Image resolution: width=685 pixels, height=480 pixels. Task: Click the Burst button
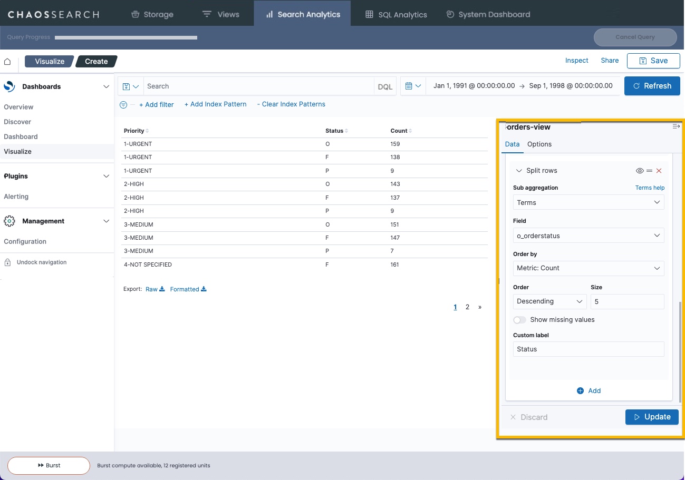(49, 466)
